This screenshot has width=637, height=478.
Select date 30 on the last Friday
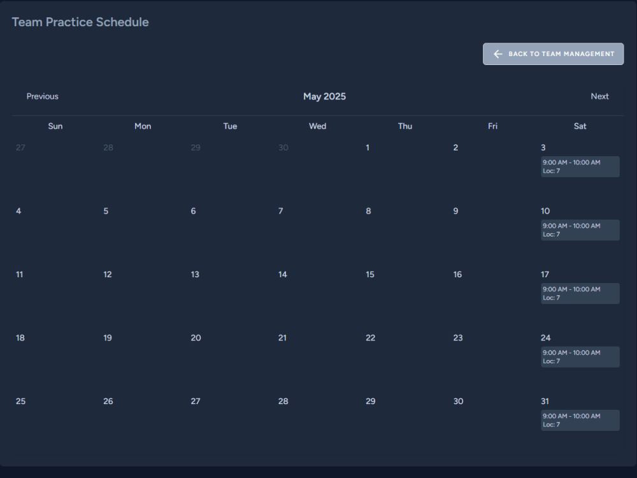coord(458,401)
